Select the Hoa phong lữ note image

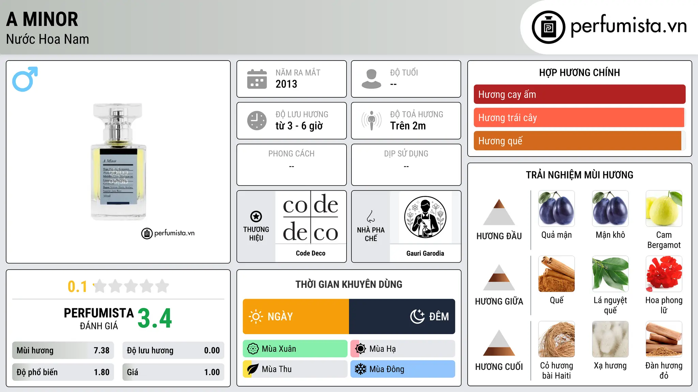[664, 274]
